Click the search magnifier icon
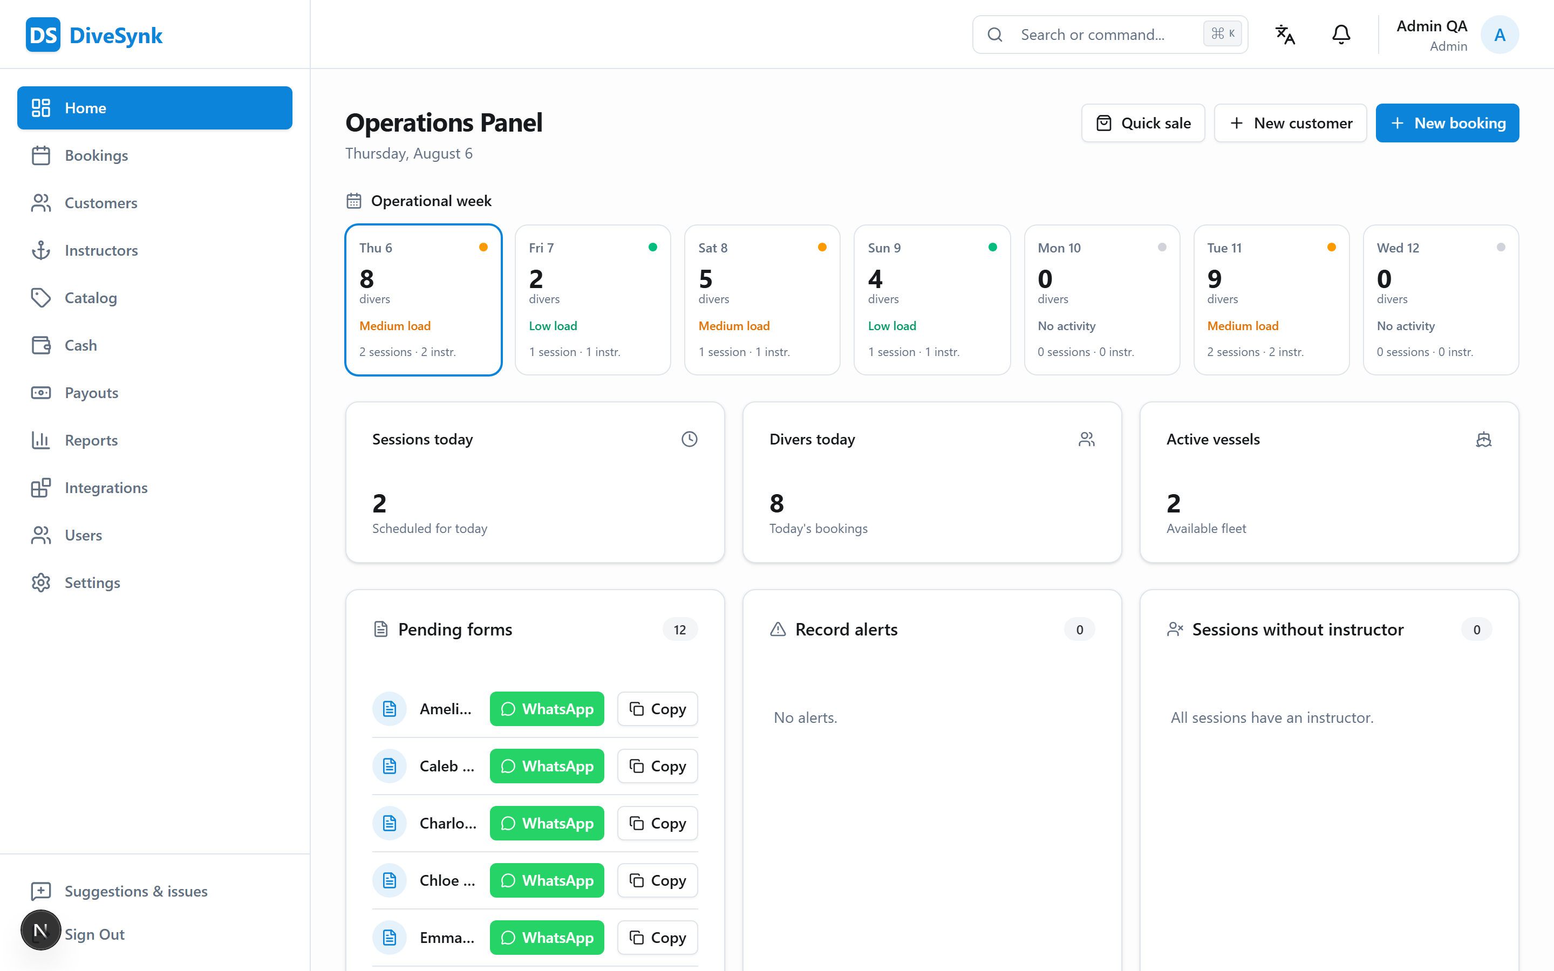Viewport: 1554px width, 971px height. tap(994, 35)
